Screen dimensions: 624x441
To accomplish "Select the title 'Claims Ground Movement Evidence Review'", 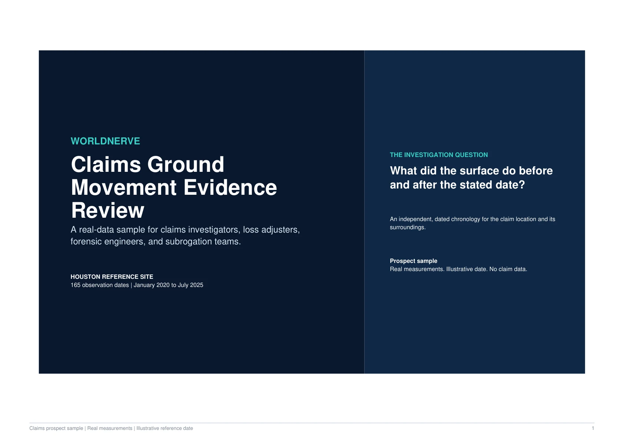I will (x=174, y=187).
